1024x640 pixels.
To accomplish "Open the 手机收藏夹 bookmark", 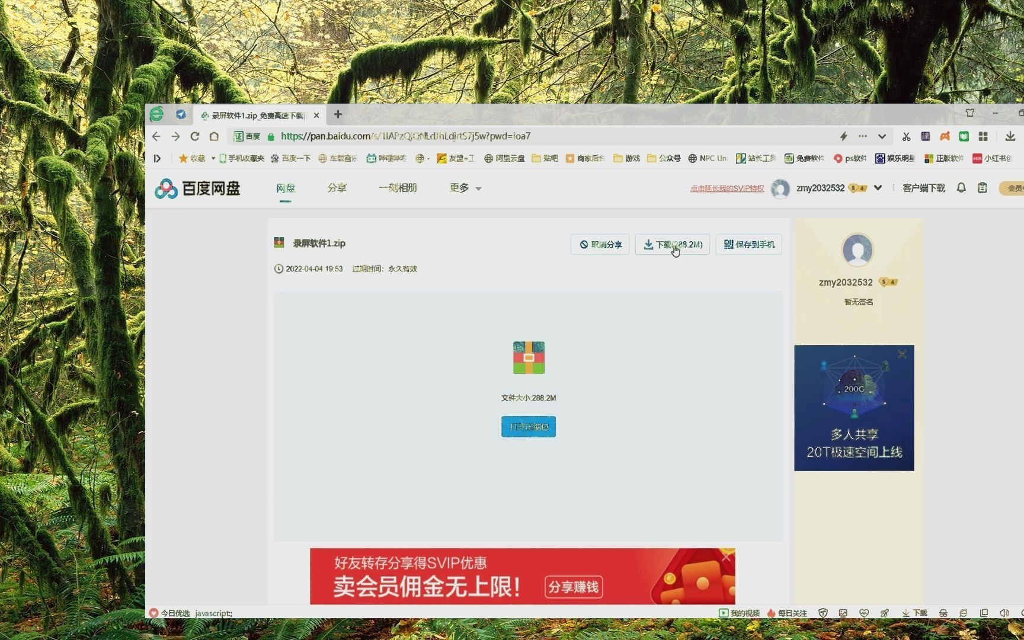I will pos(242,158).
